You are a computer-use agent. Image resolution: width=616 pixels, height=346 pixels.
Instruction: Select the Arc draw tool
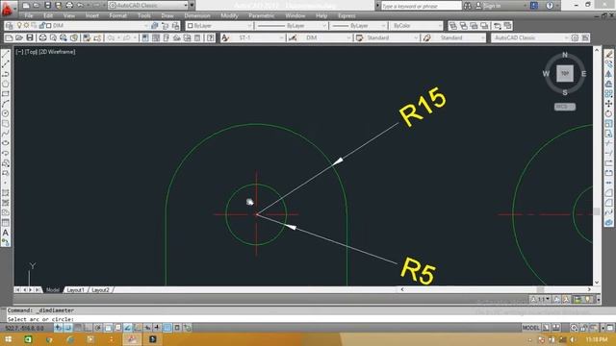(6, 104)
